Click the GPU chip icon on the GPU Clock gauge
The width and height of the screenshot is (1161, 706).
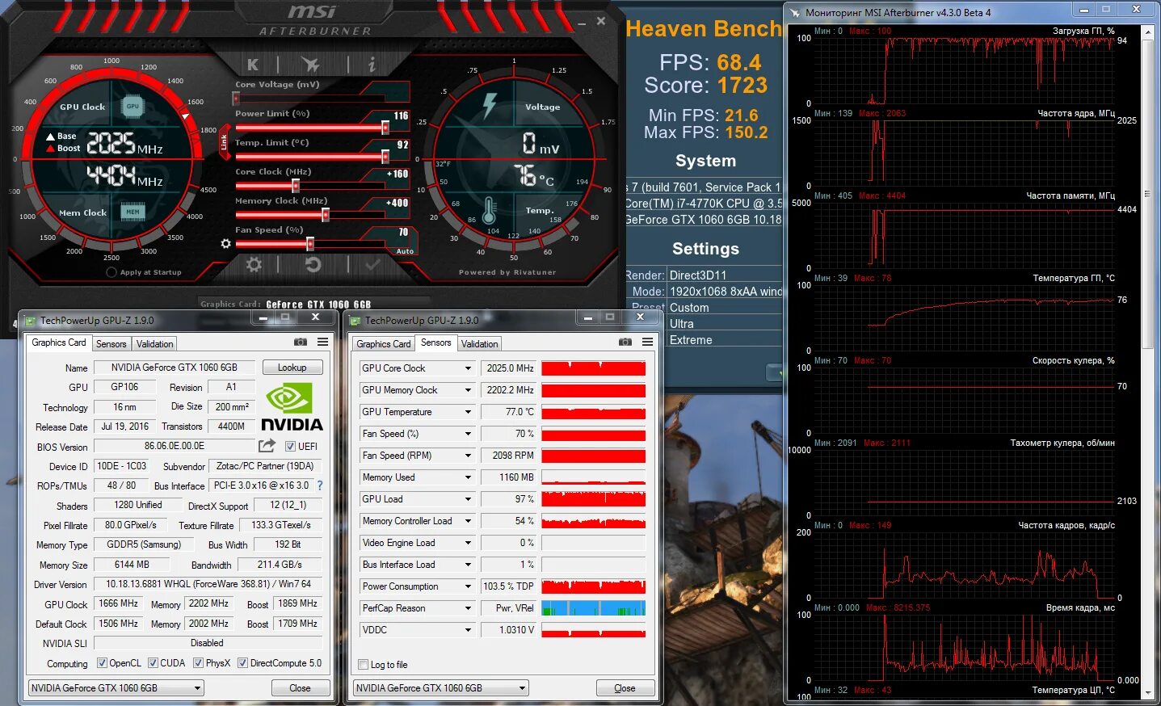pos(133,106)
